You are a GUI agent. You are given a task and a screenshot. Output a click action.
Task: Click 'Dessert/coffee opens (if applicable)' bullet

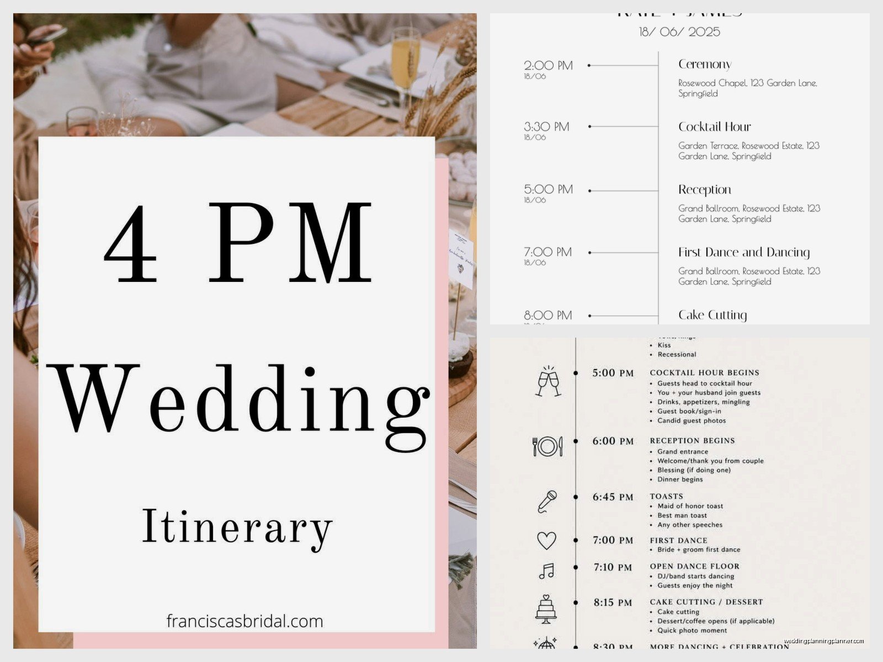click(716, 621)
